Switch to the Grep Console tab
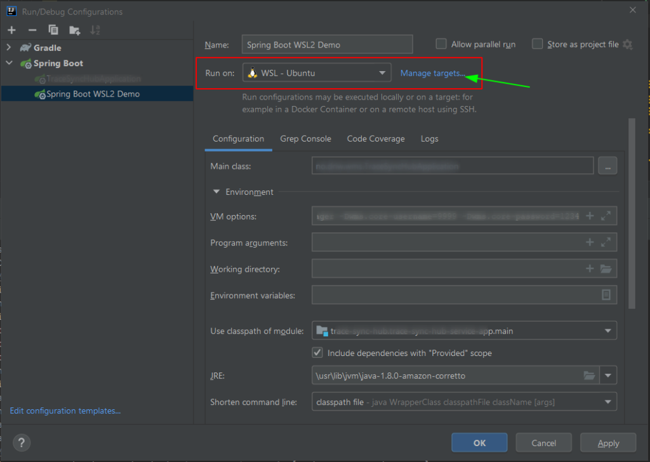Image resolution: width=650 pixels, height=462 pixels. pyautogui.click(x=305, y=139)
